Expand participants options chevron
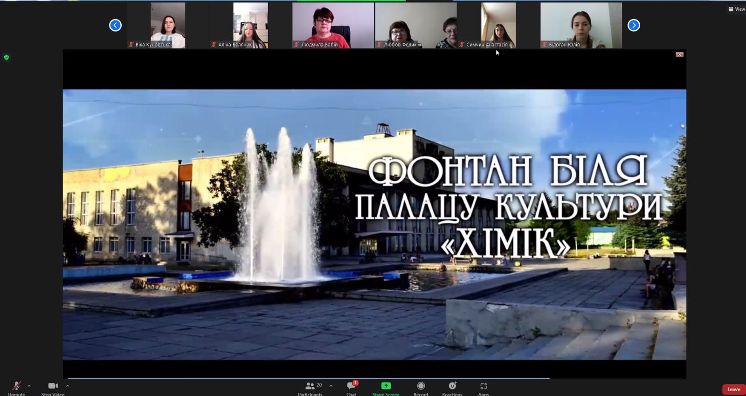This screenshot has width=746, height=396. point(331,386)
